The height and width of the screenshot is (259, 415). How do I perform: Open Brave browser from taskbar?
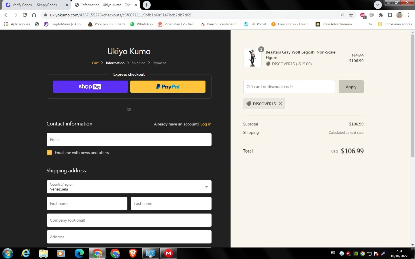[x=133, y=253]
